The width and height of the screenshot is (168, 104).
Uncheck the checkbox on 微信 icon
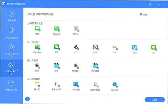[x=59, y=49]
